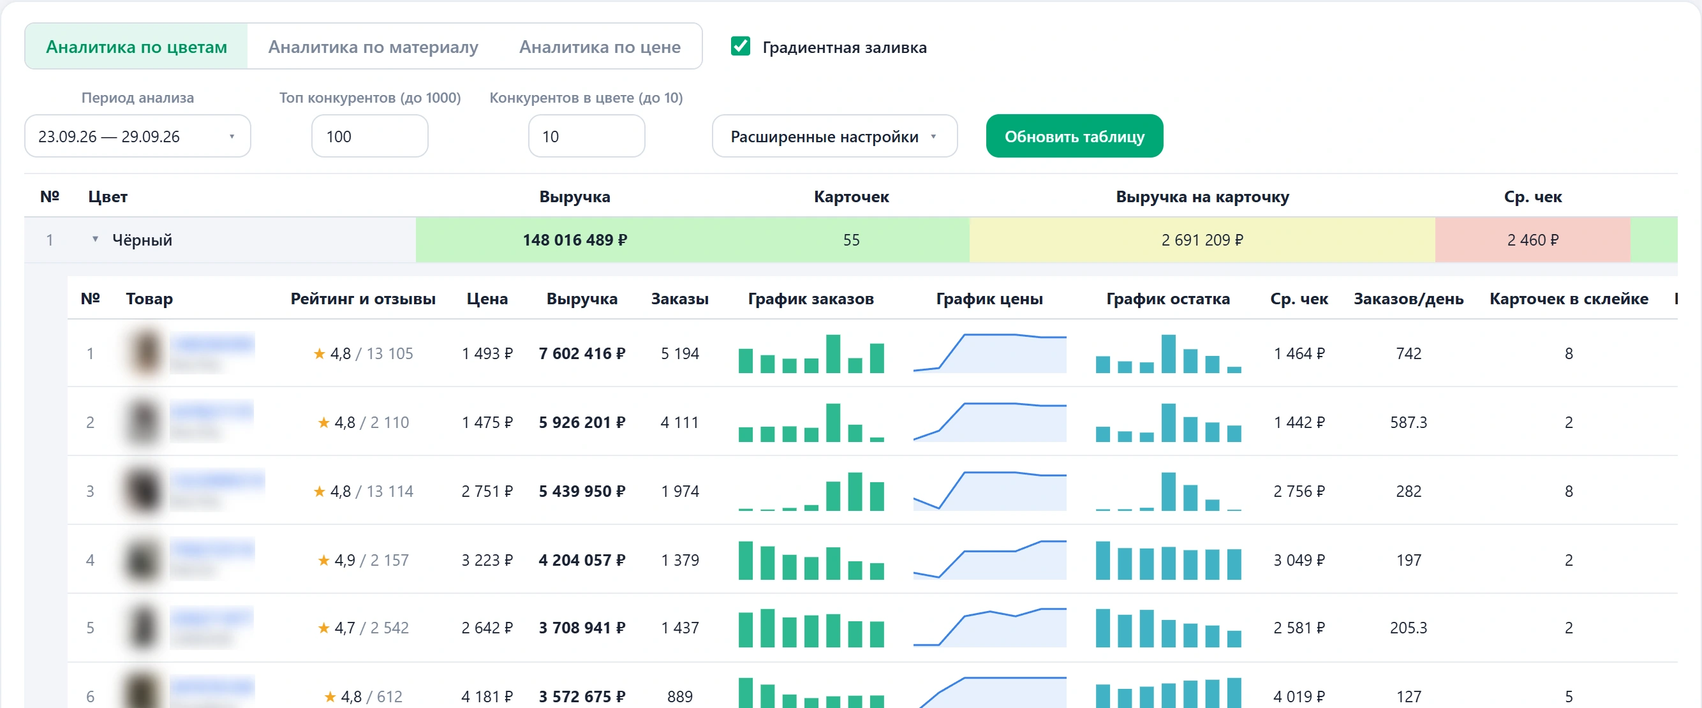The height and width of the screenshot is (708, 1702).
Task: Open product thumbnail in row 5
Action: pos(144,628)
